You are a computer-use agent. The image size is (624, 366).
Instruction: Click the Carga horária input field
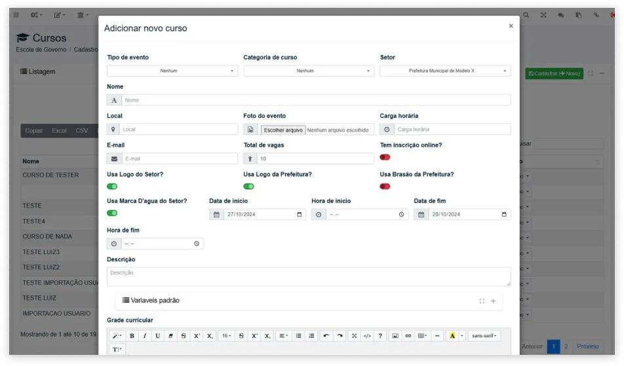(452, 130)
